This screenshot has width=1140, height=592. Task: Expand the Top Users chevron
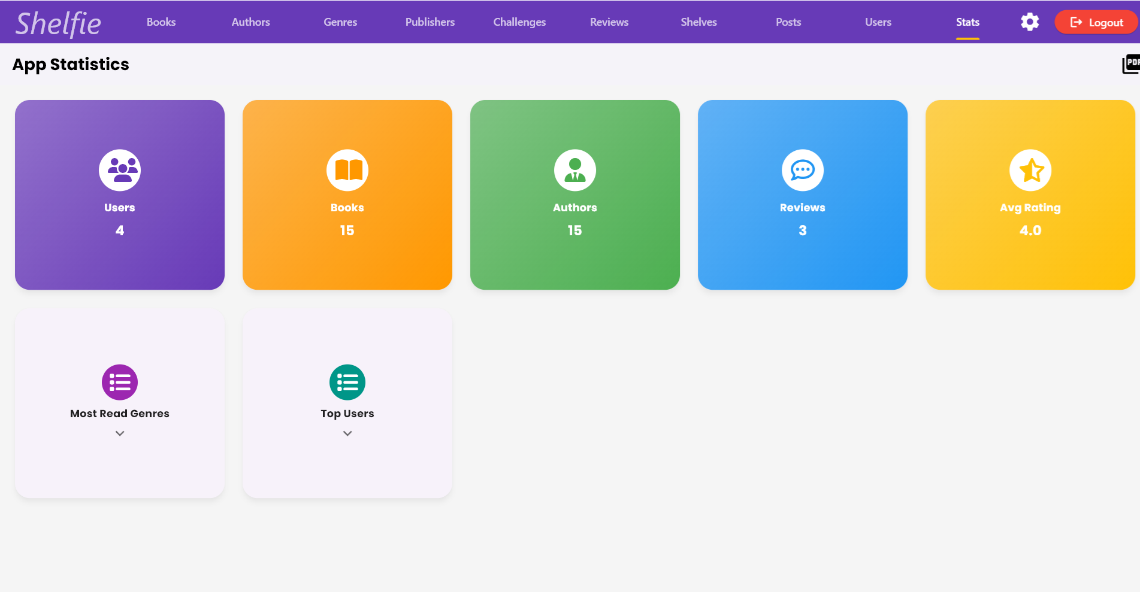347,433
